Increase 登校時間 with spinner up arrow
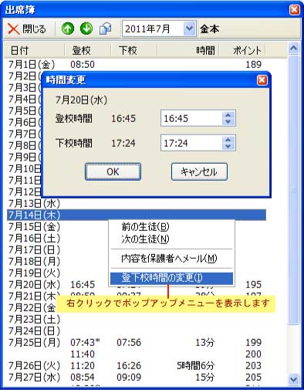 (228, 115)
